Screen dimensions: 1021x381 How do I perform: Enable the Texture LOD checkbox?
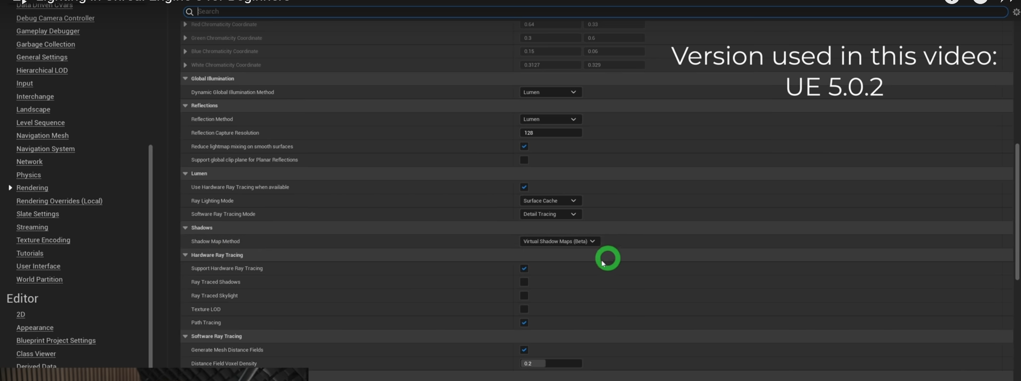[x=524, y=309]
